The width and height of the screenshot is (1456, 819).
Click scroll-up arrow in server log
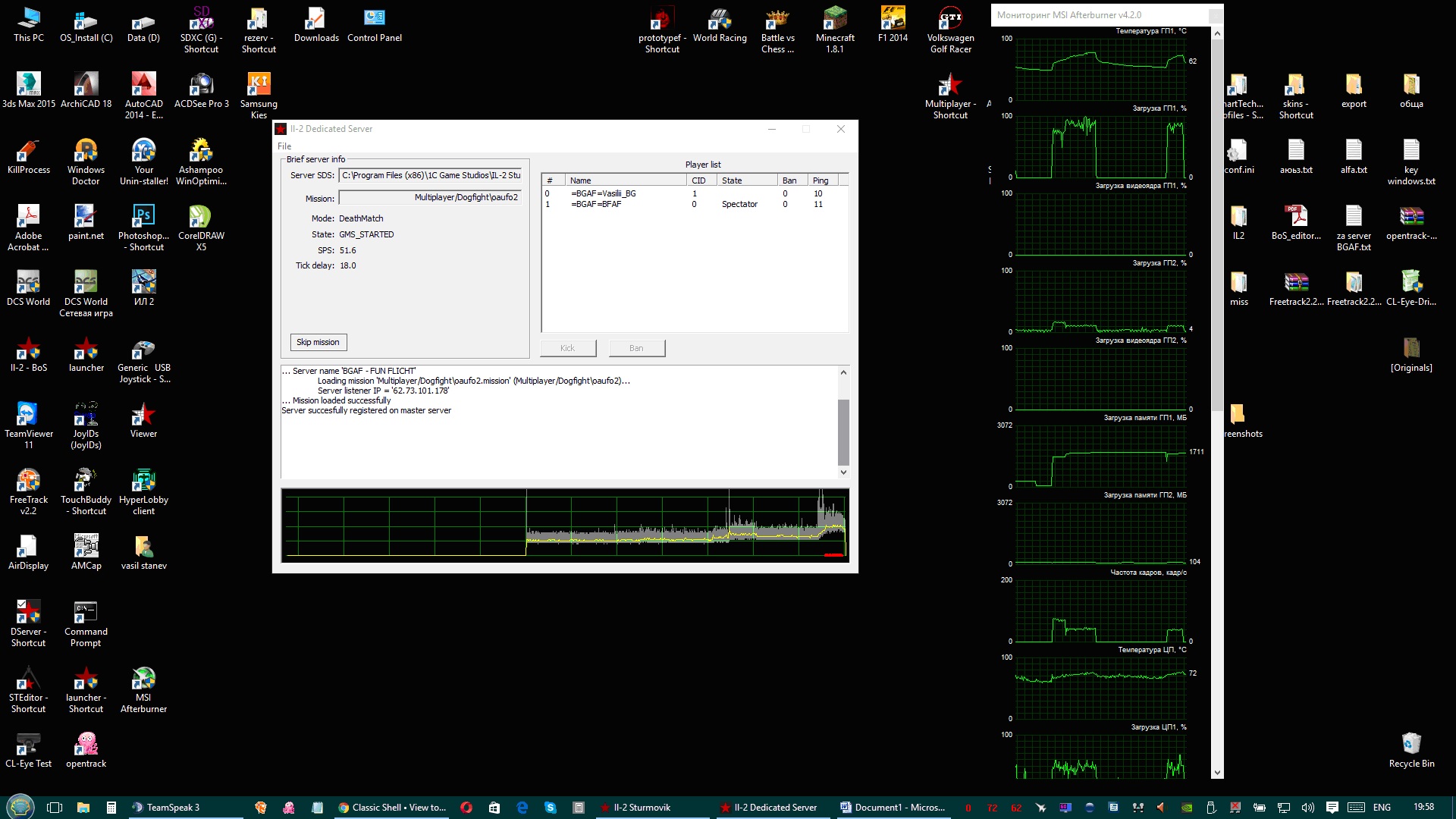click(x=843, y=372)
